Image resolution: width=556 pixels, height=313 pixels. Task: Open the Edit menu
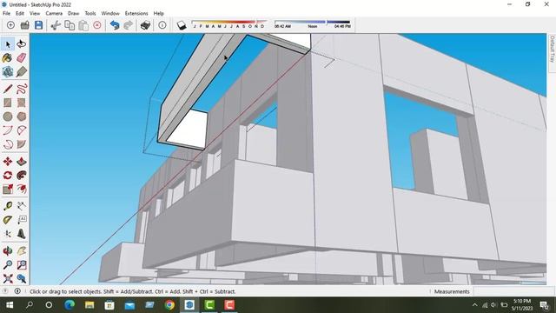(20, 13)
